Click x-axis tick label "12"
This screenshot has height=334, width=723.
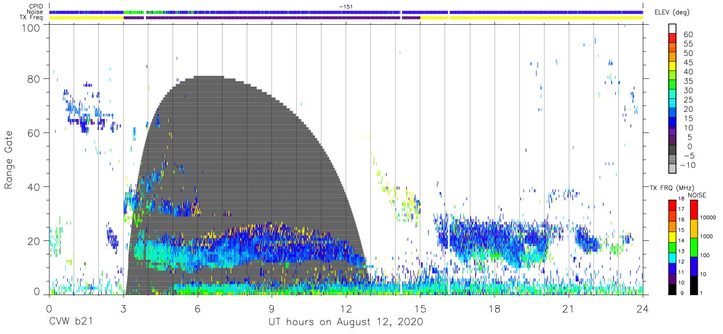(x=346, y=309)
